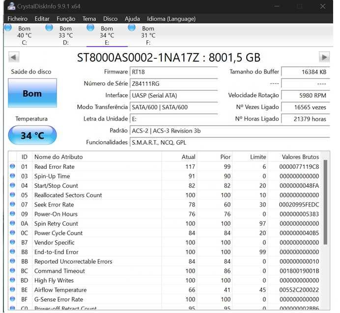Click the serial number field Z84111RG
The image size is (340, 313).
pyautogui.click(x=174, y=83)
